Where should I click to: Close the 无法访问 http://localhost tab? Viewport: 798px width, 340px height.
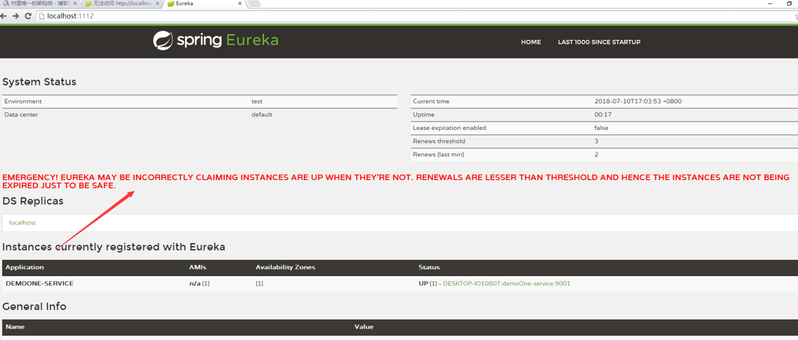[x=158, y=3]
